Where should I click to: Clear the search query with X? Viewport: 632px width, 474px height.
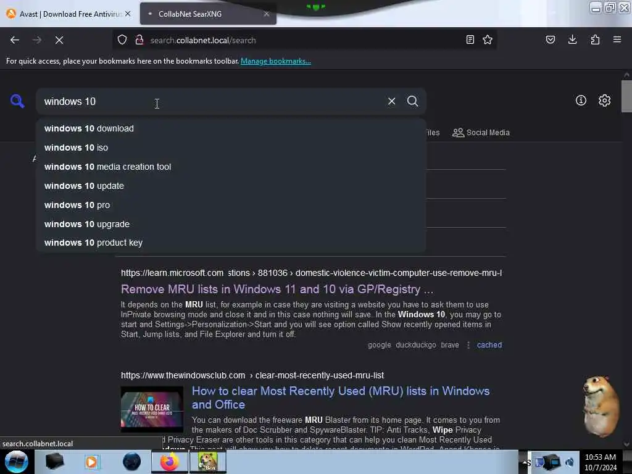click(391, 101)
